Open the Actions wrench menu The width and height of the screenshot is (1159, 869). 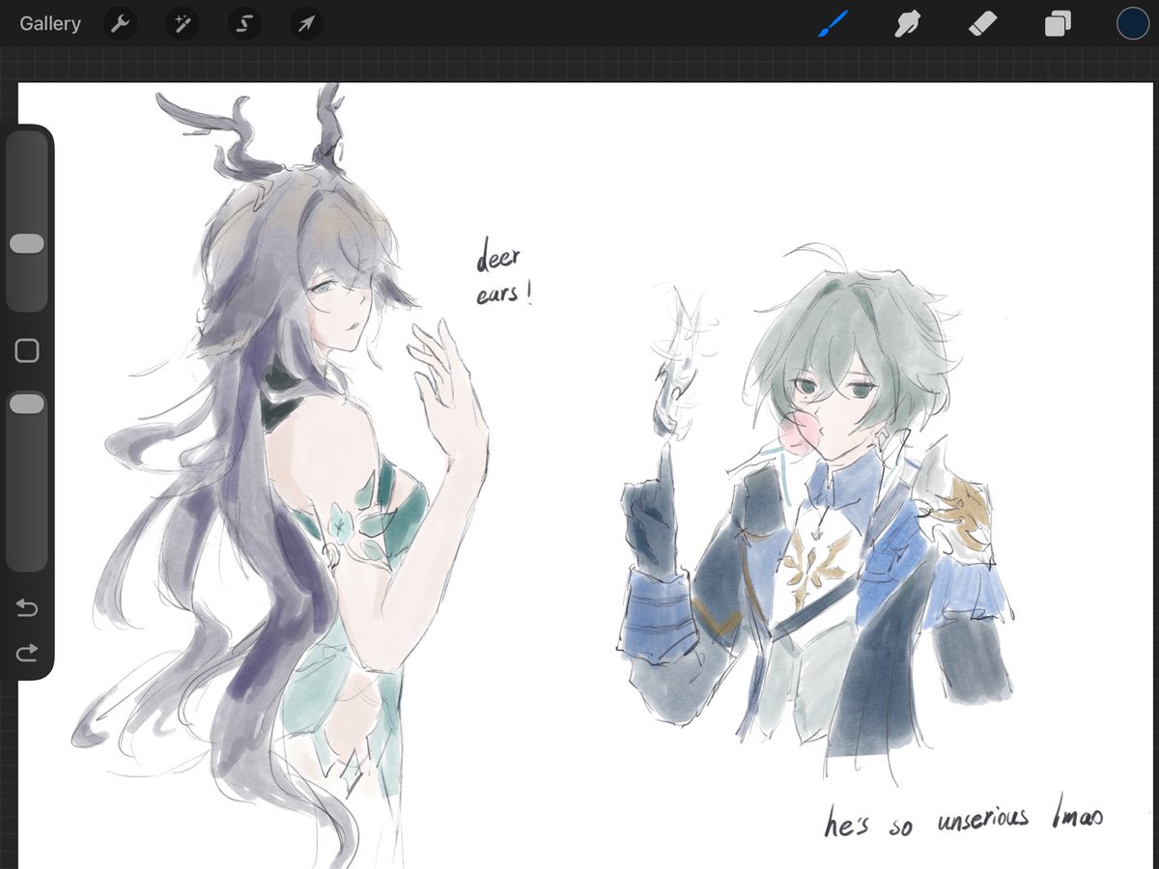click(x=120, y=23)
